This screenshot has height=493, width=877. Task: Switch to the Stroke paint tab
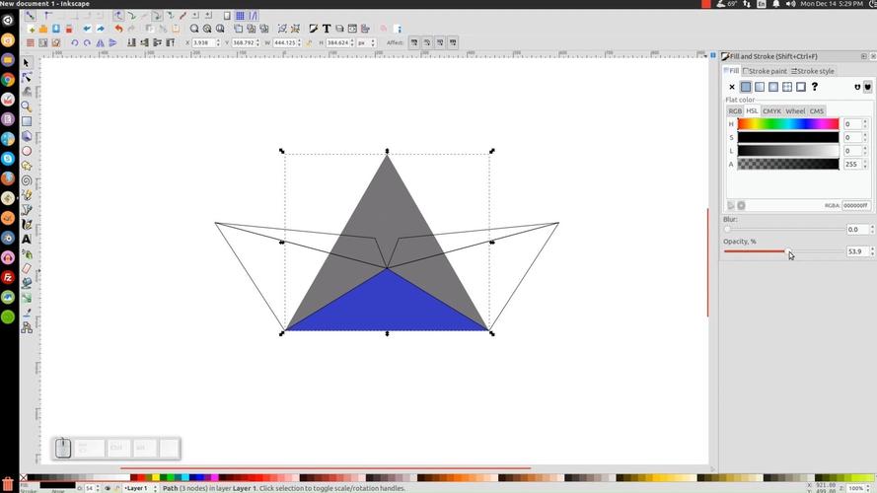(x=765, y=71)
